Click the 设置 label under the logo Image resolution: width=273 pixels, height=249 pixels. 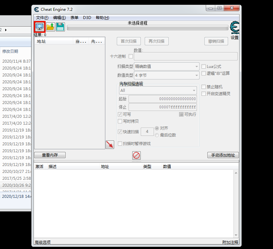click(235, 38)
